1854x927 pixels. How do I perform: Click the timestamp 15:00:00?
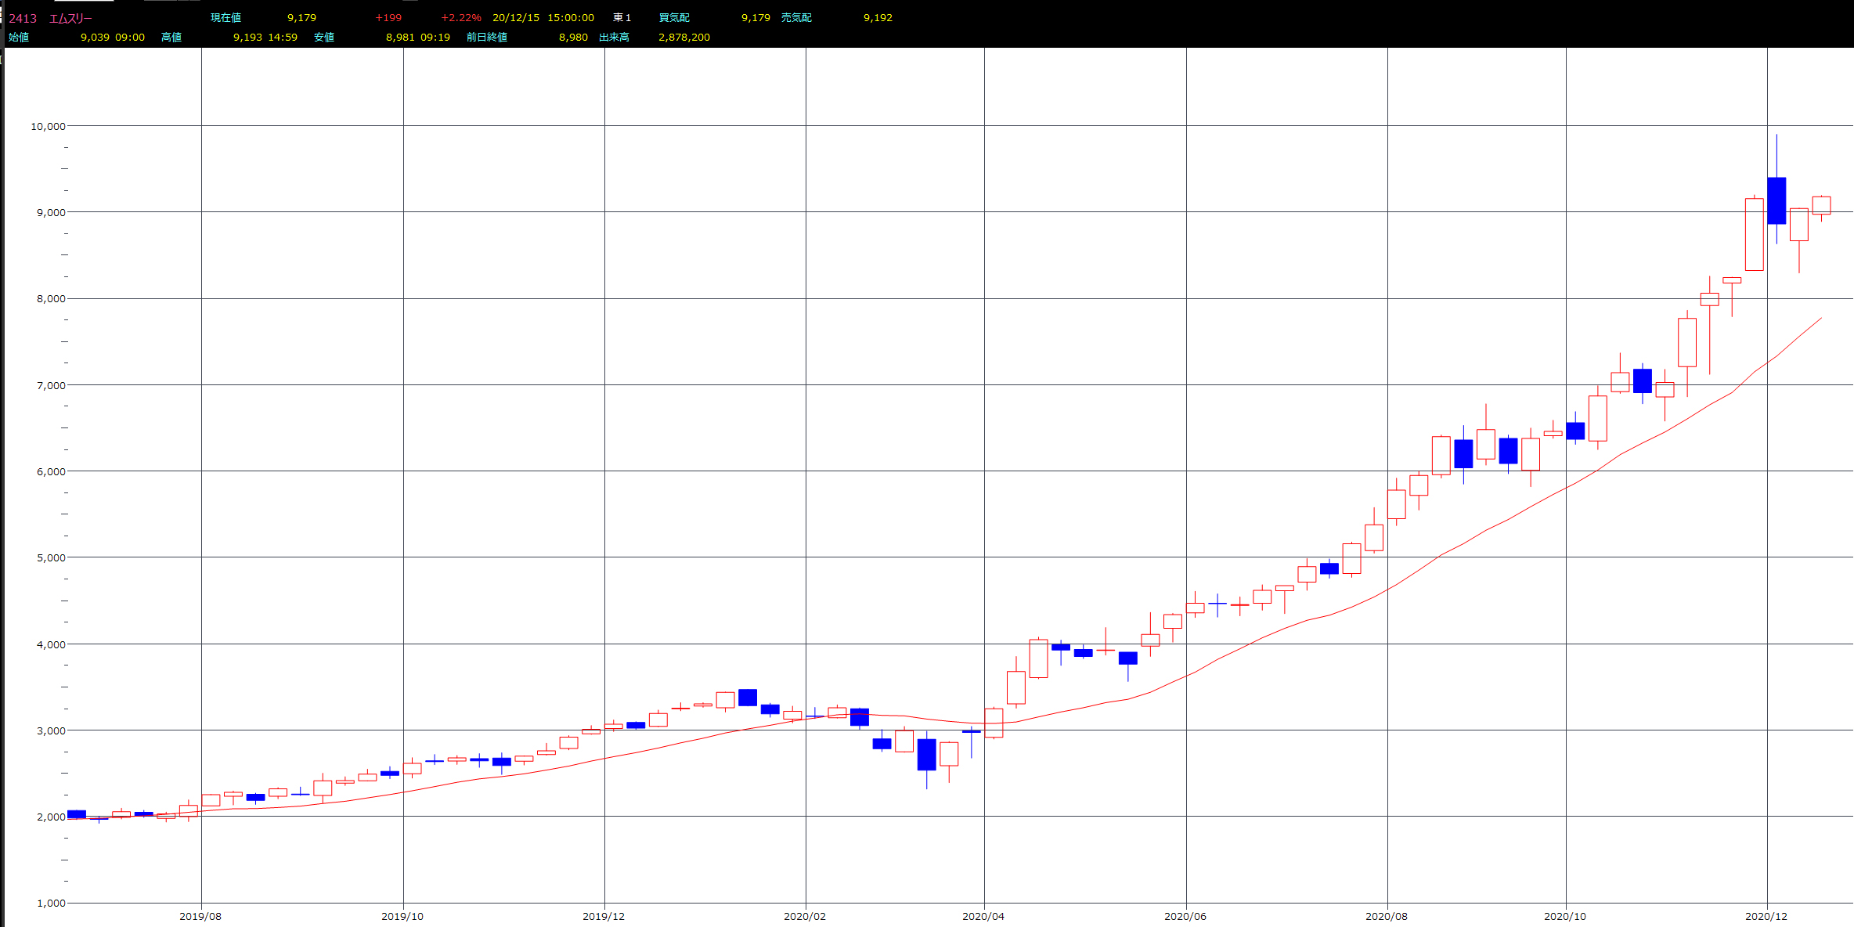[571, 17]
